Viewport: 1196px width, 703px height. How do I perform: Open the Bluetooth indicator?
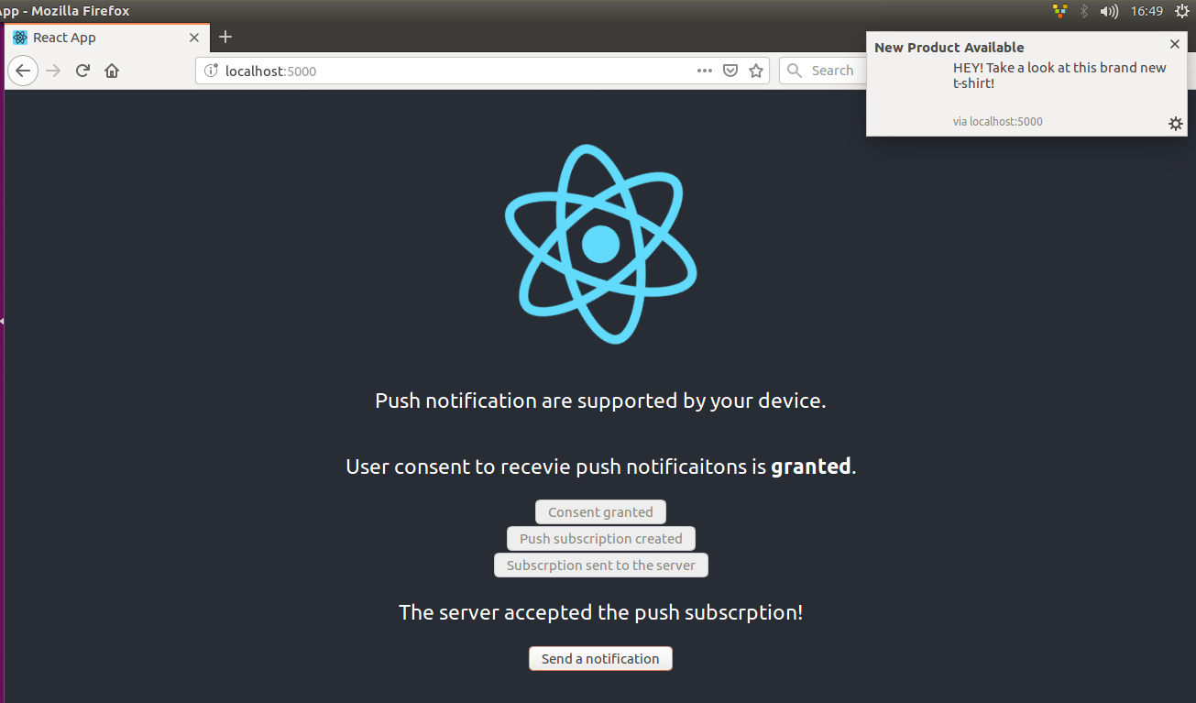point(1083,11)
